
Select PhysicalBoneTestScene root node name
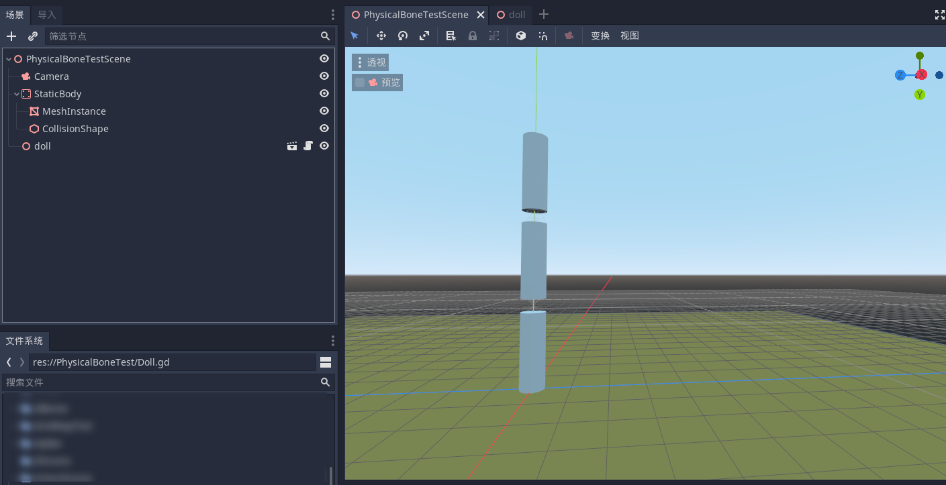(79, 59)
